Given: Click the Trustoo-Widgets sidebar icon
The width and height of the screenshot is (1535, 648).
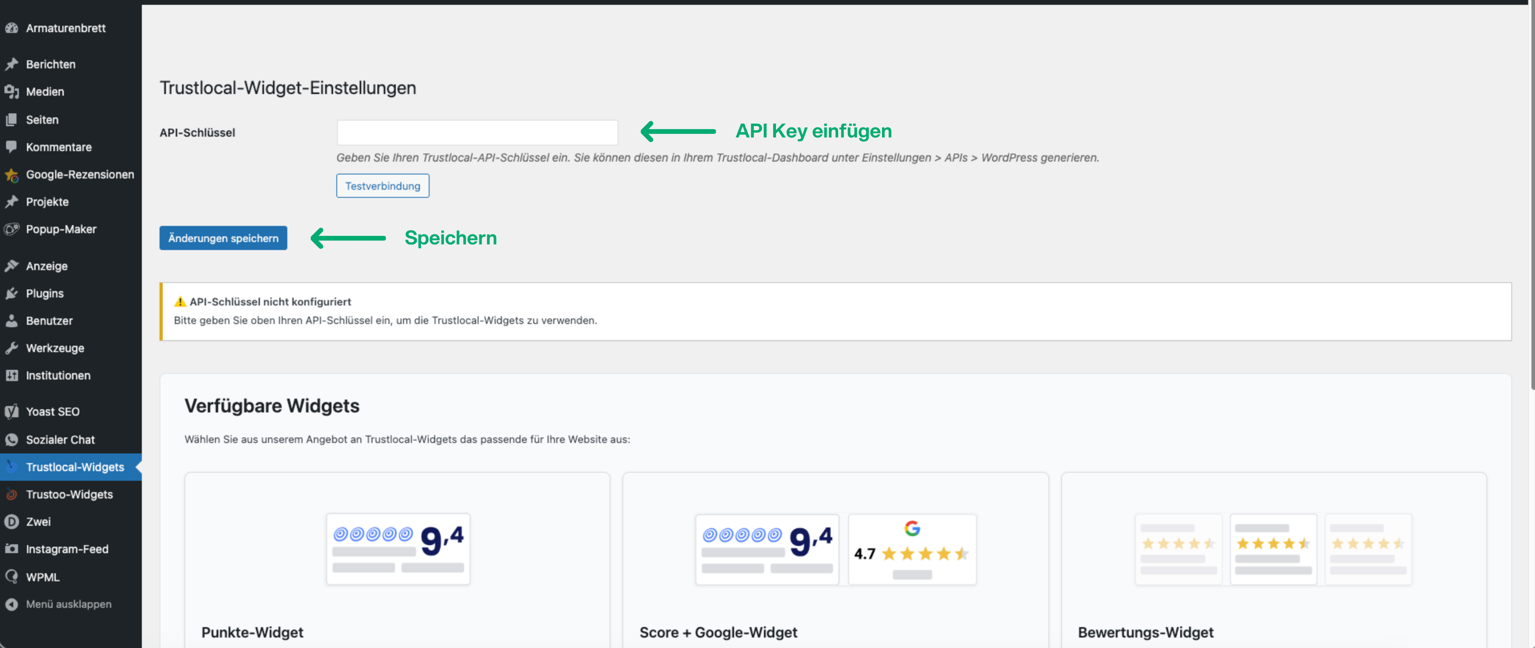Looking at the screenshot, I should click(x=11, y=494).
